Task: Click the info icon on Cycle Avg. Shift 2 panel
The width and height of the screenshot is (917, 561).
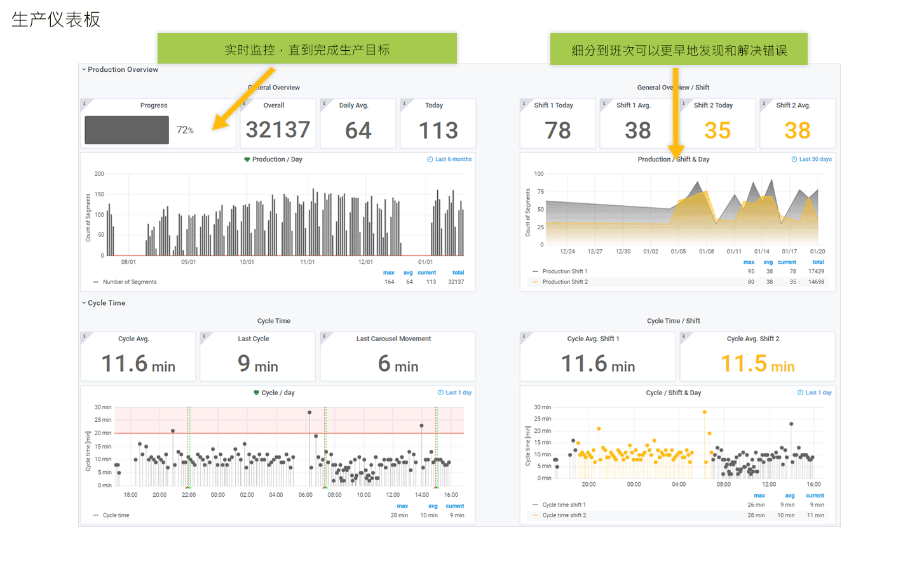Action: pos(684,337)
